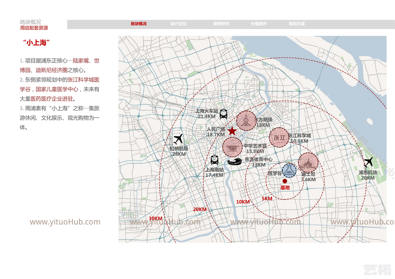Image resolution: width=395 pixels, height=279 pixels.
Task: Click the “小上海” heading
Action: [x=36, y=43]
